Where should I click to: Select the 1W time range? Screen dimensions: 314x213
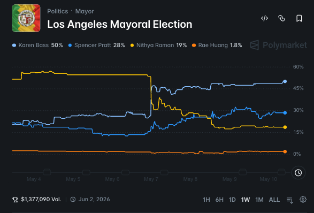[246, 200]
